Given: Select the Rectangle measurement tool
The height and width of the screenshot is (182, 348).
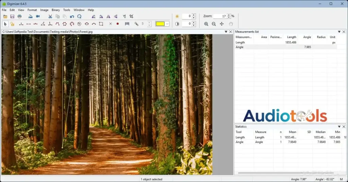Looking at the screenshot, I should (101, 24).
